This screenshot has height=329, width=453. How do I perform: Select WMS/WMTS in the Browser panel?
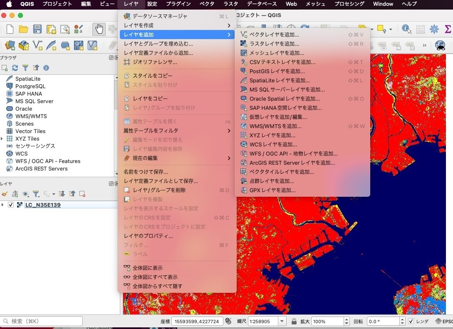click(31, 116)
